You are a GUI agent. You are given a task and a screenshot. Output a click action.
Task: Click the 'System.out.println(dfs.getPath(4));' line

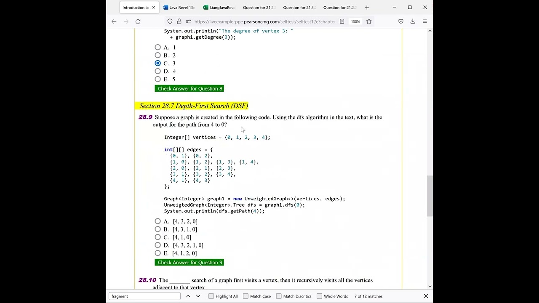[x=214, y=211]
